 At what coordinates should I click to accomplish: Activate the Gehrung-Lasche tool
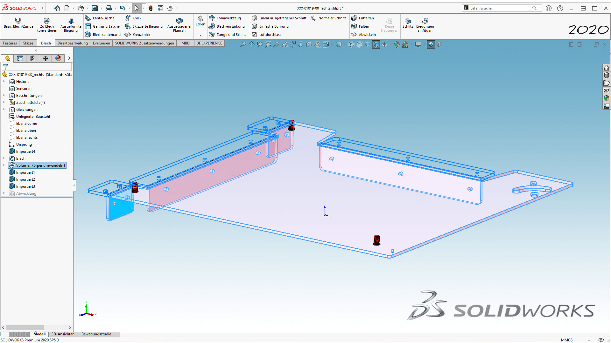point(102,26)
